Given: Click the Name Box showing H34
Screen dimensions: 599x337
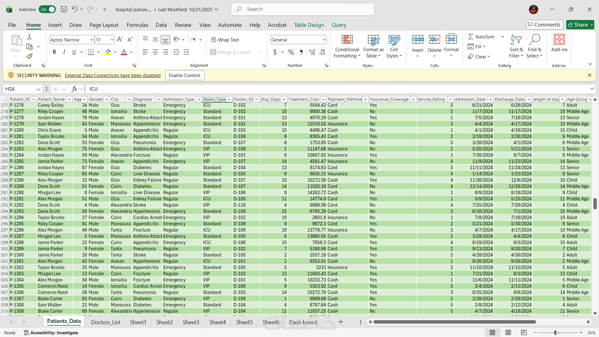Looking at the screenshot, I should [19, 89].
